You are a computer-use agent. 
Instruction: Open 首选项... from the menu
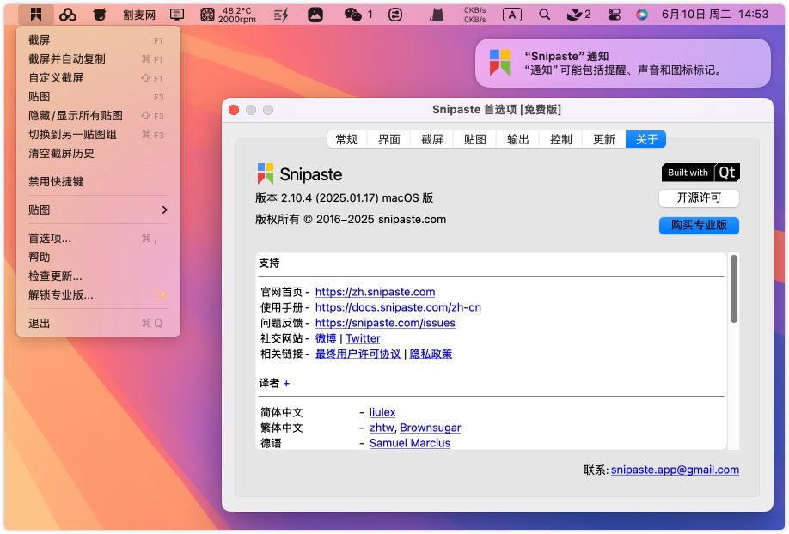[x=98, y=239]
